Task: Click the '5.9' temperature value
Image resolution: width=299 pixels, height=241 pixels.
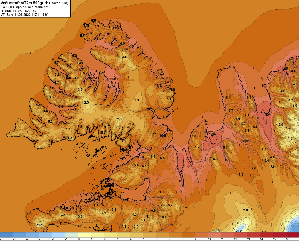Action: (272, 166)
